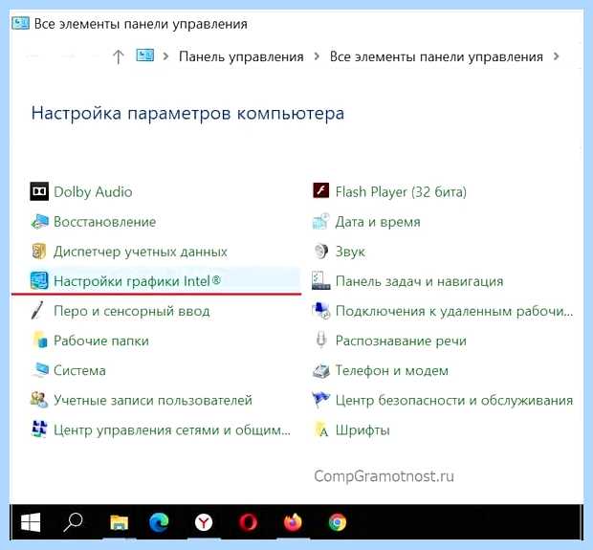The height and width of the screenshot is (550, 593).
Task: Click the remote desktop connections icon
Action: click(321, 311)
